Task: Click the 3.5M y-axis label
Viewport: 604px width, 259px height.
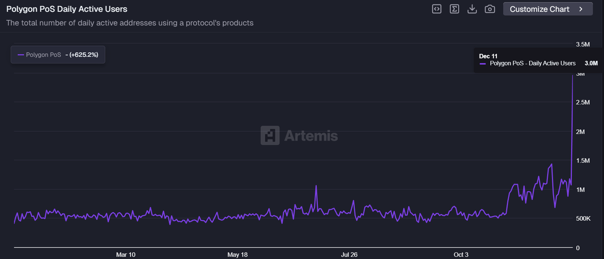Action: tap(582, 44)
